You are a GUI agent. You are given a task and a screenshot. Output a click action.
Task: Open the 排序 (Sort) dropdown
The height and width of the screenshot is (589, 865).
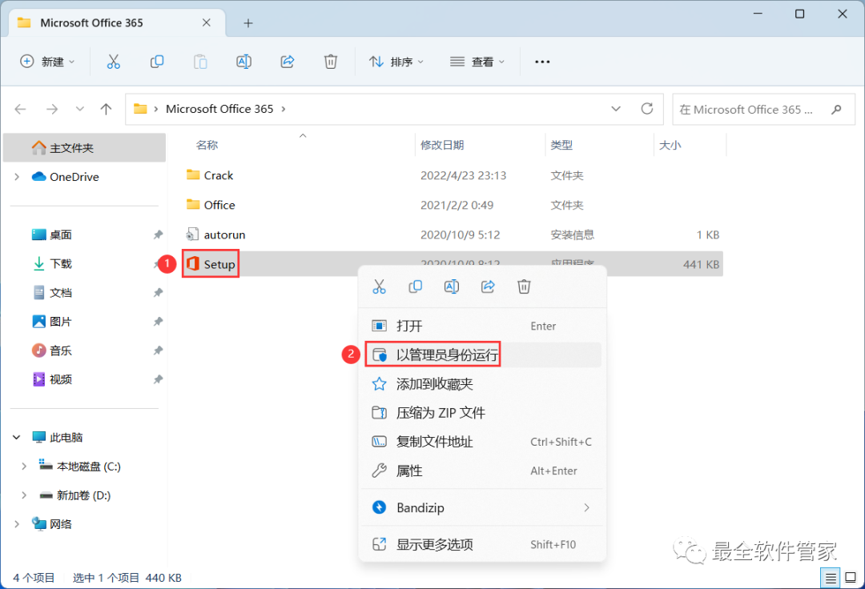click(x=396, y=62)
